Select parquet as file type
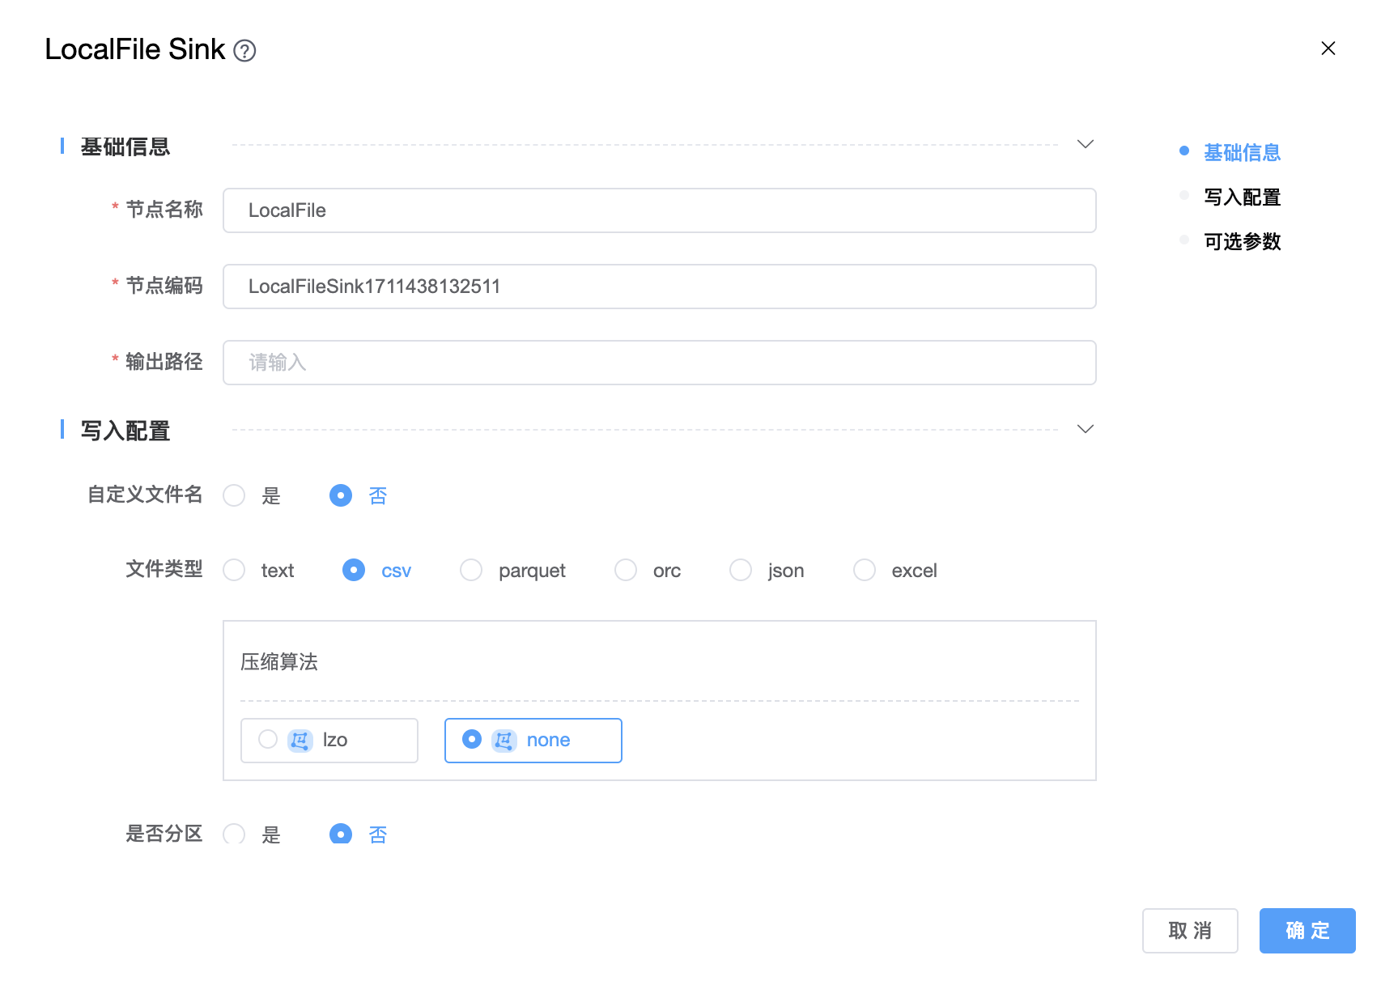This screenshot has width=1381, height=981. tap(471, 571)
